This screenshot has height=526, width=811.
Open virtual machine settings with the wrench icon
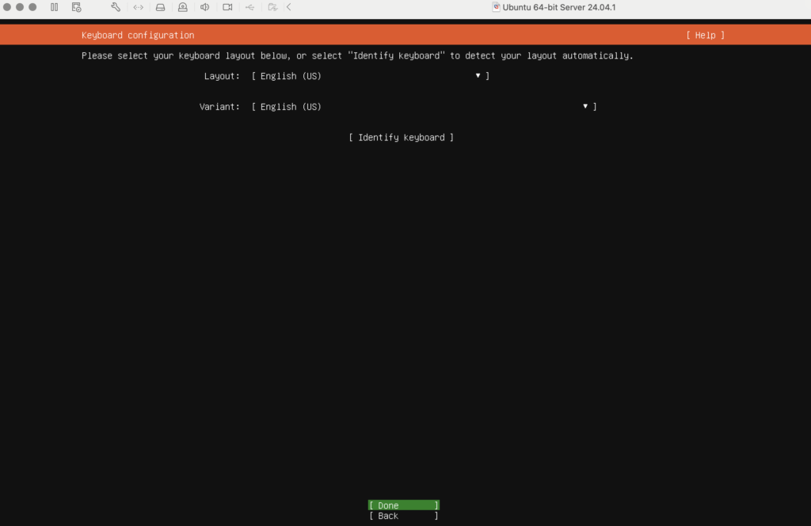pyautogui.click(x=116, y=7)
